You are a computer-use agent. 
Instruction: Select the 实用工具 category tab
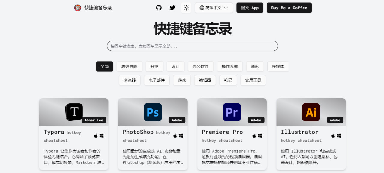click(x=253, y=80)
